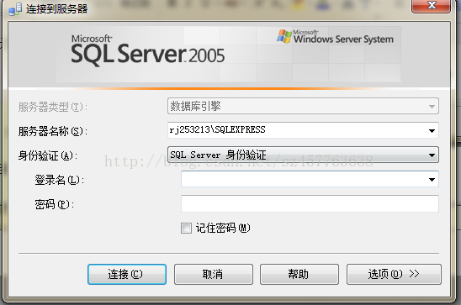
Task: Click the 密码 password field
Action: pos(310,203)
